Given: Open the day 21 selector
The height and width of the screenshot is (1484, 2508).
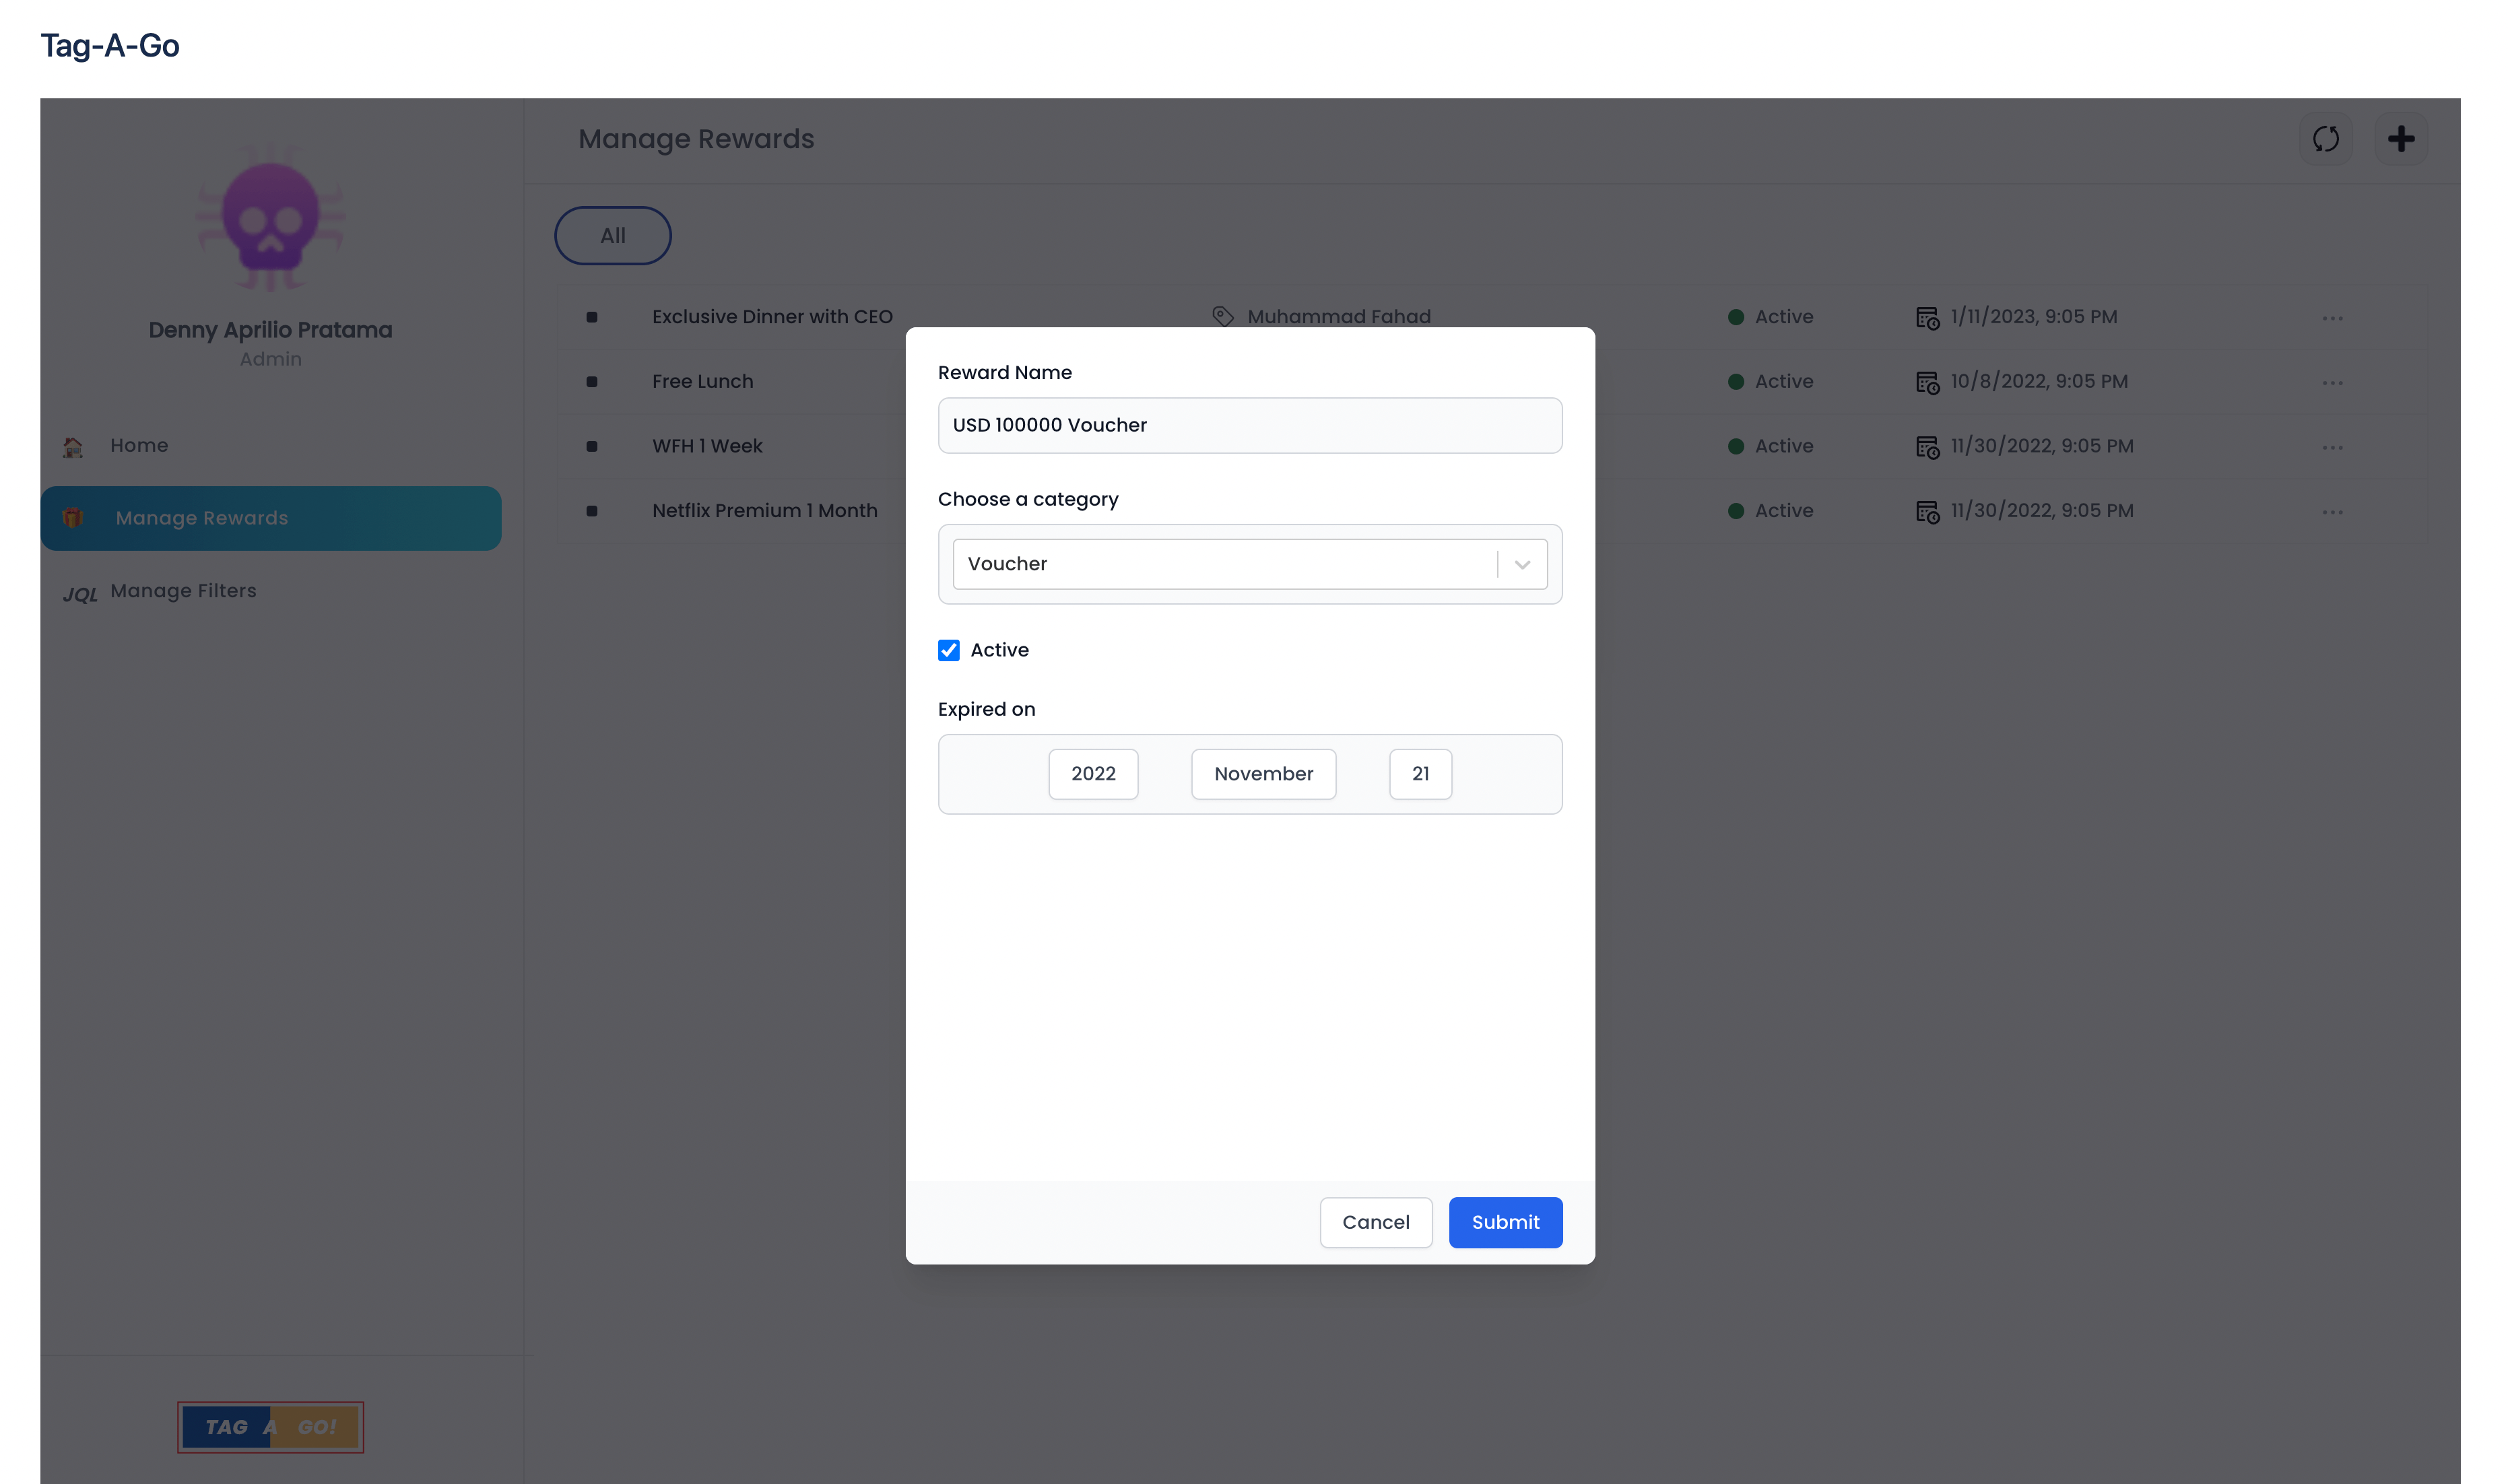Looking at the screenshot, I should 1420,774.
